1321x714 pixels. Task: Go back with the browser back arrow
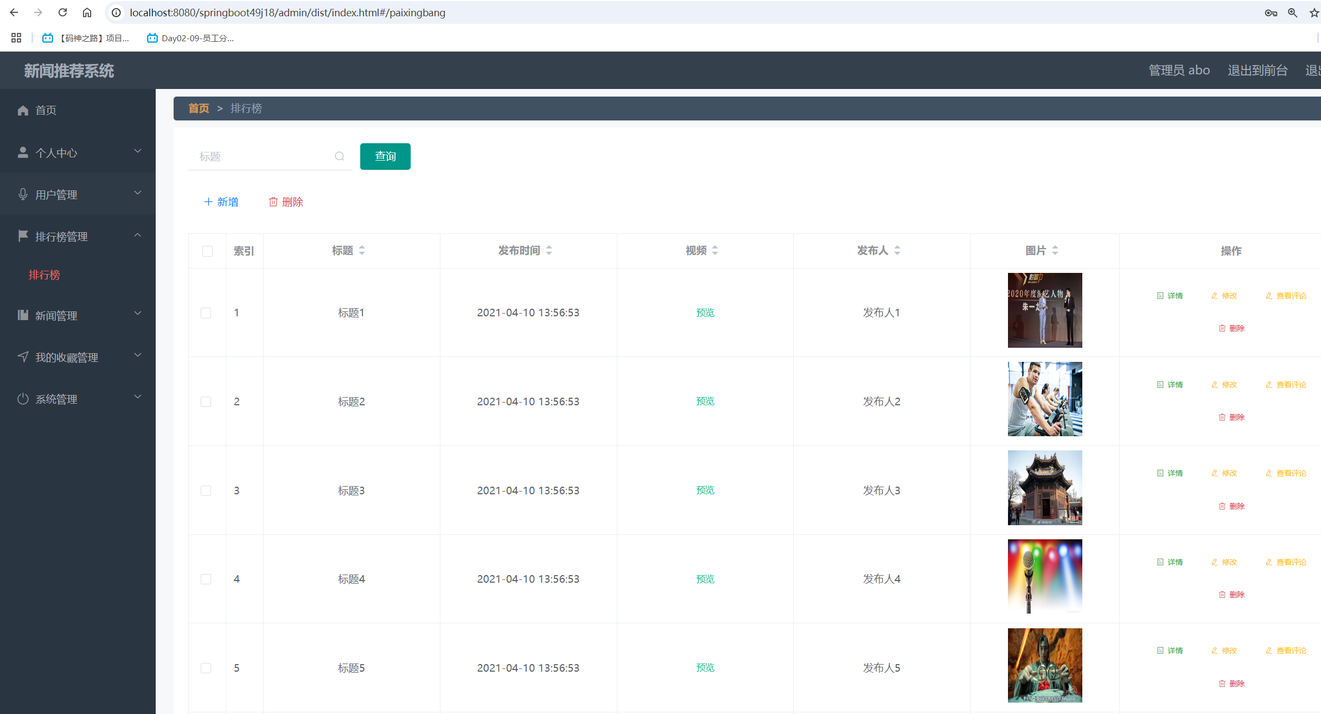click(x=14, y=12)
